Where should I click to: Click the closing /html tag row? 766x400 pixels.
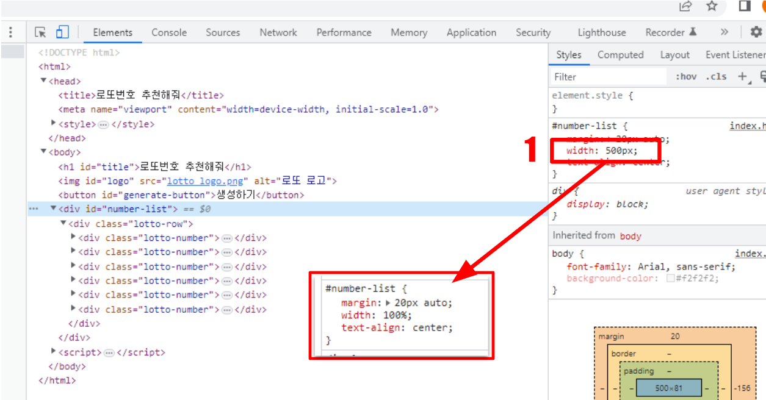click(57, 380)
